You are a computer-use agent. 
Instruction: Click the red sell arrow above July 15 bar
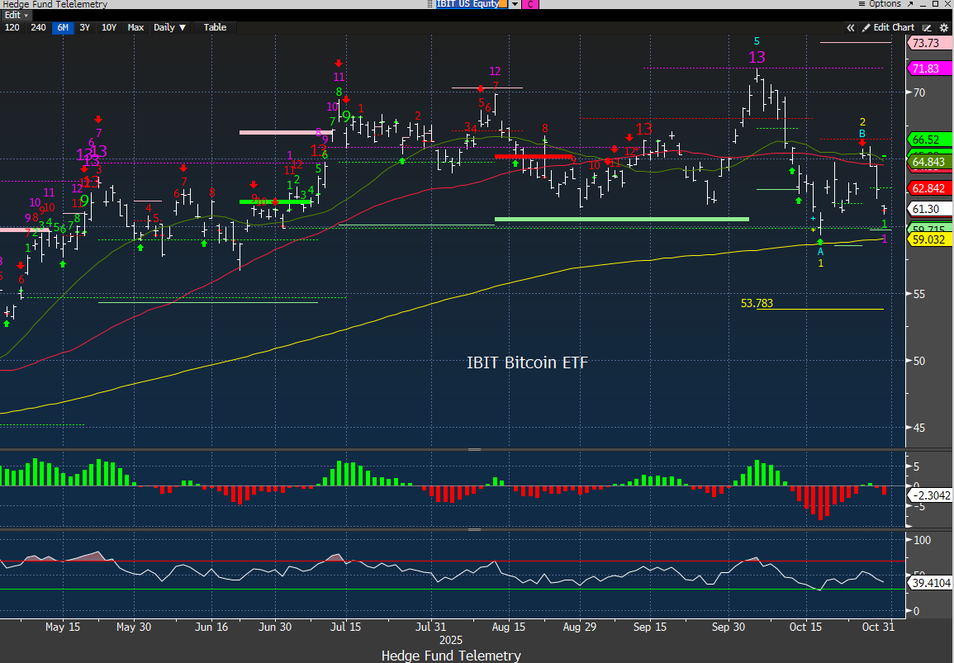(338, 64)
